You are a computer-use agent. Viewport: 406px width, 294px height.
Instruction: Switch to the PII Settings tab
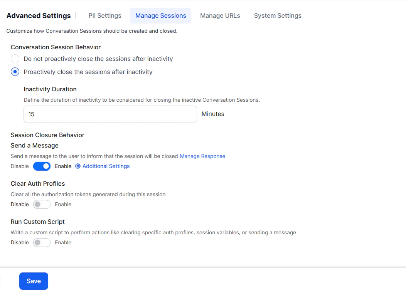click(x=104, y=15)
